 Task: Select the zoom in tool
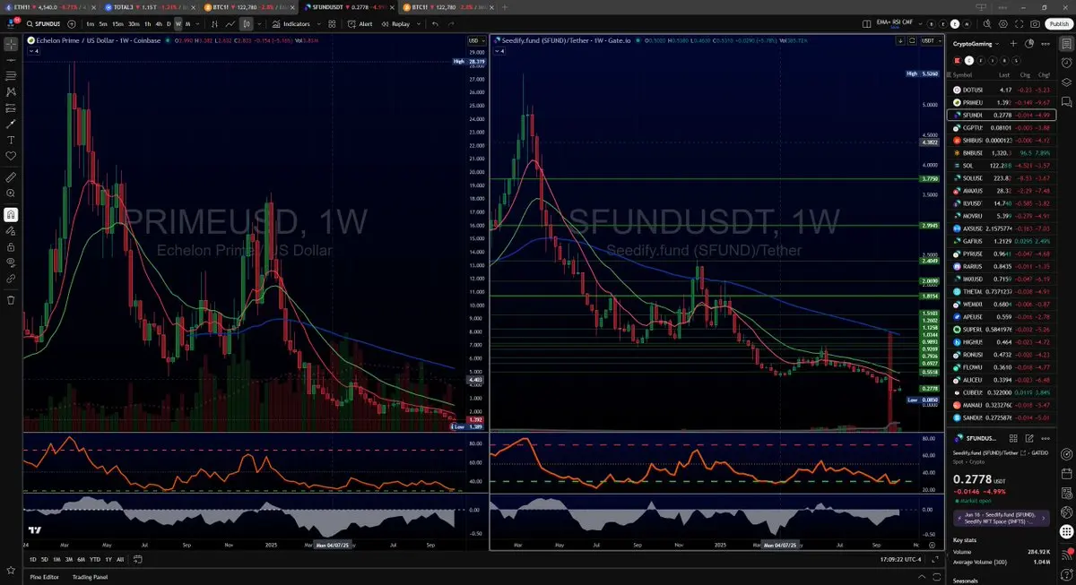tap(11, 194)
